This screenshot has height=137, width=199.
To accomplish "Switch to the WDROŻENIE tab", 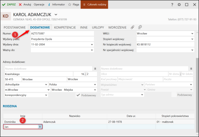I will (x=117, y=27).
